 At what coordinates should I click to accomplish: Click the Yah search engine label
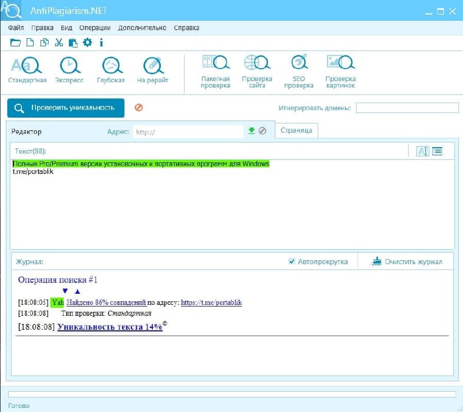point(57,302)
